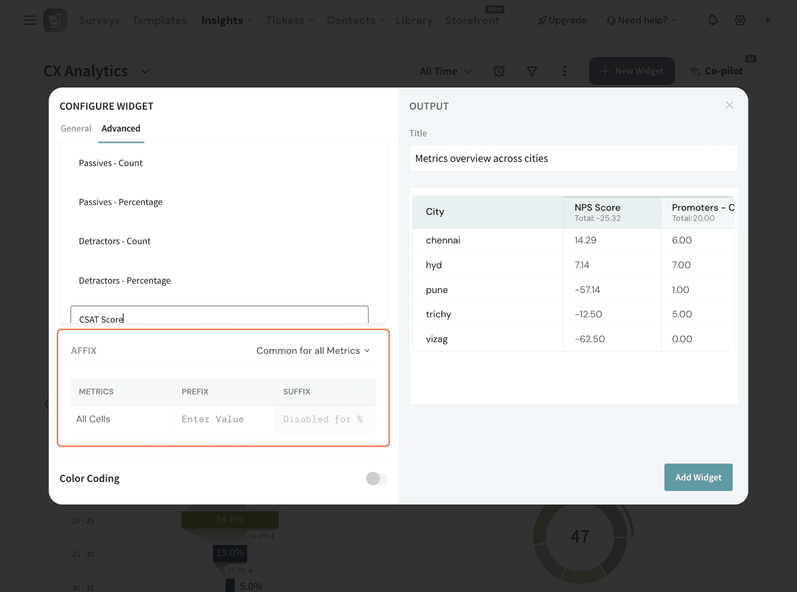The width and height of the screenshot is (797, 592).
Task: Click the Add Widget button
Action: click(698, 477)
